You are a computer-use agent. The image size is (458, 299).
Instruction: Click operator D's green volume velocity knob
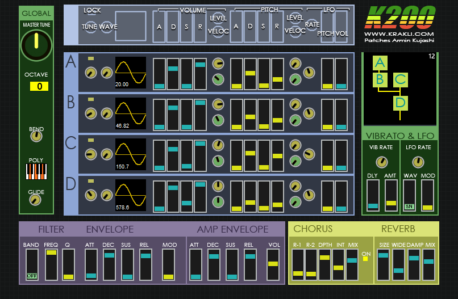click(218, 201)
